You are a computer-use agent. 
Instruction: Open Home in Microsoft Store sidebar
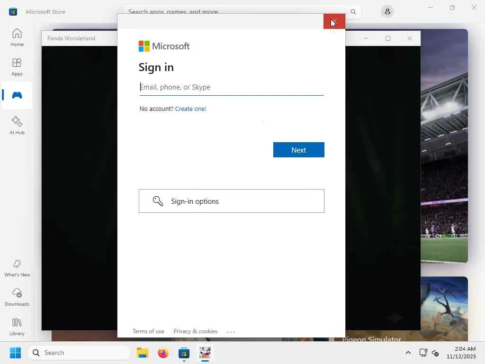17,37
